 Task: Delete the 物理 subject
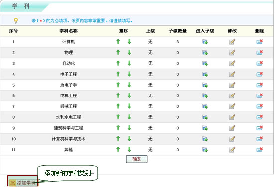(x=259, y=52)
